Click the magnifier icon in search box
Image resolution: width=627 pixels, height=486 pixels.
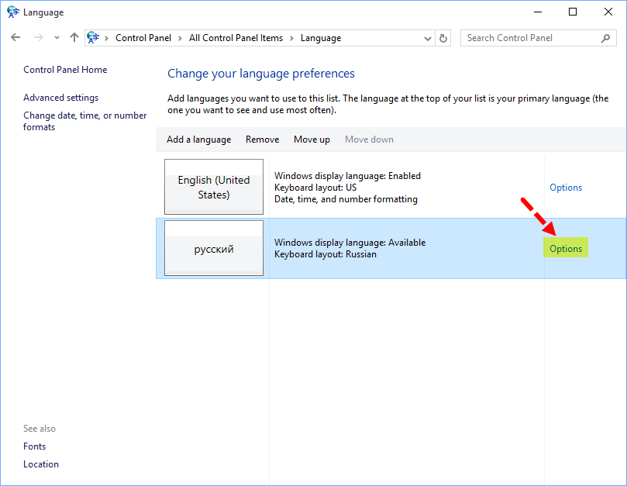click(606, 38)
